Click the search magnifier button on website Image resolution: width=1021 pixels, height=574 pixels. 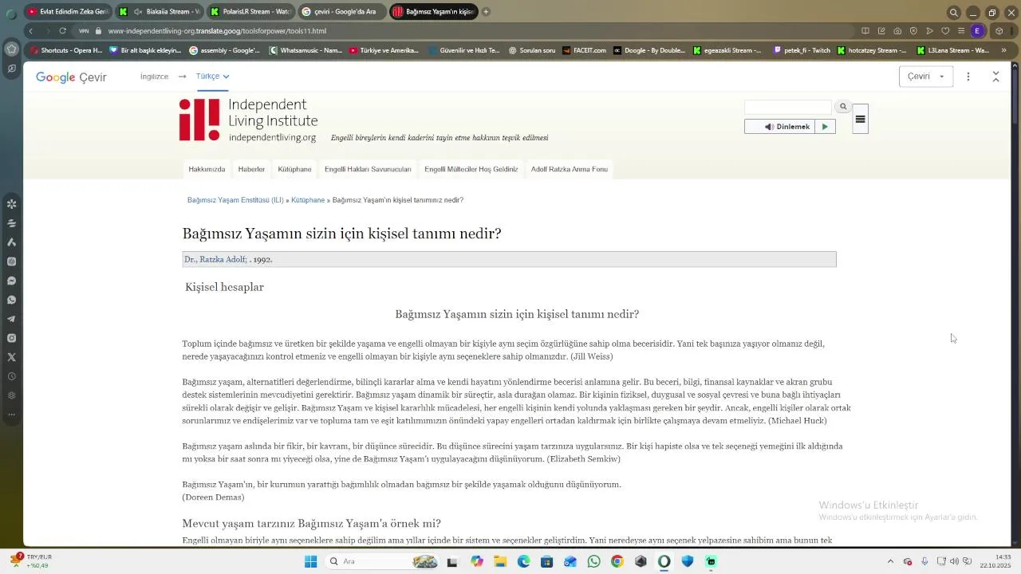point(843,107)
